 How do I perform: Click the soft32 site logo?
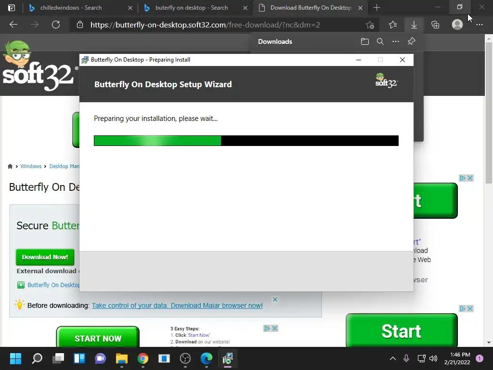pyautogui.click(x=40, y=66)
